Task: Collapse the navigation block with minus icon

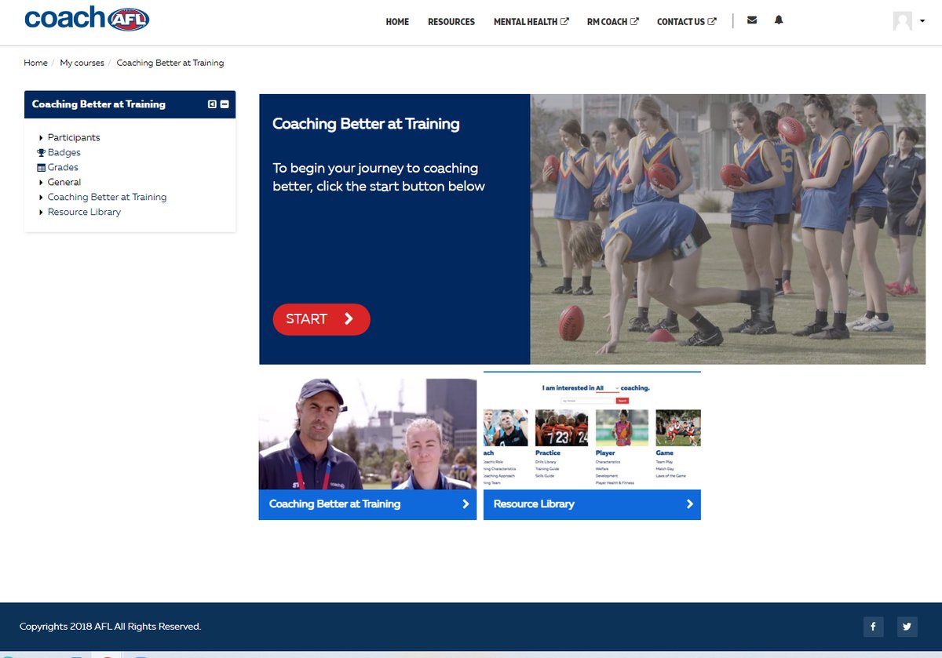Action: pyautogui.click(x=225, y=104)
